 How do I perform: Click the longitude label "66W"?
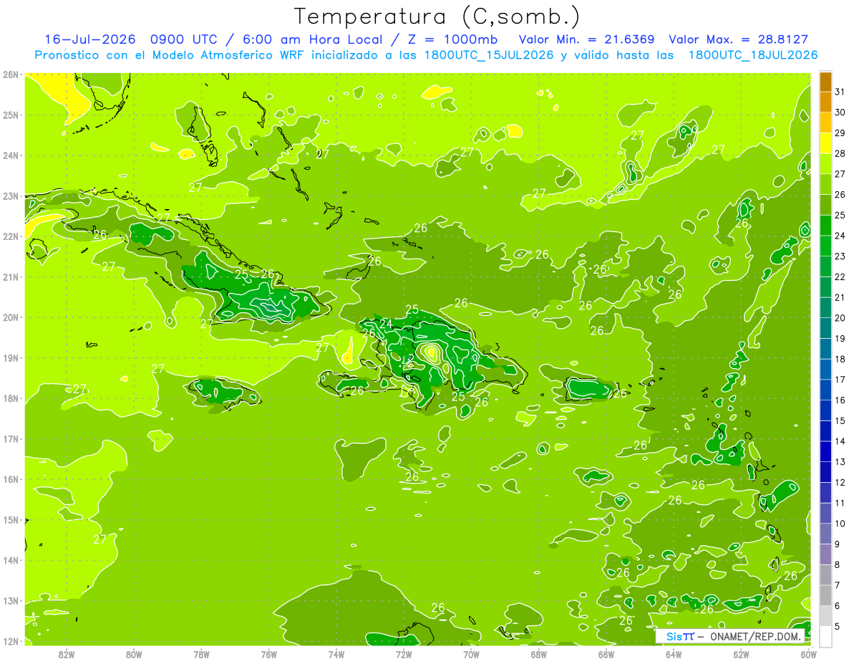point(606,654)
